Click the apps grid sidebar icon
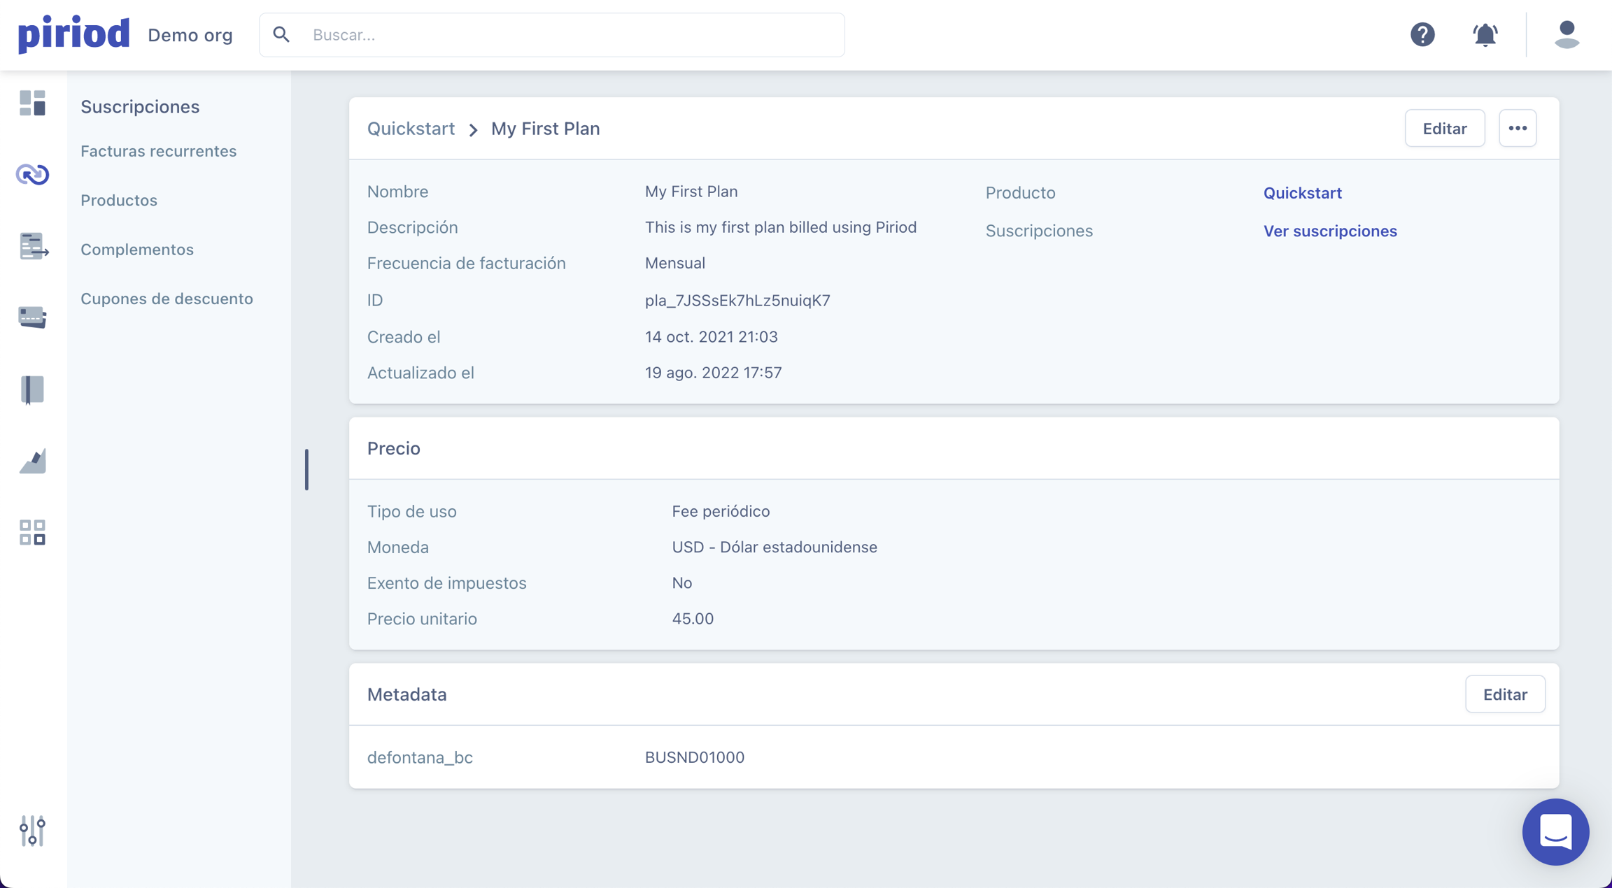 [32, 532]
